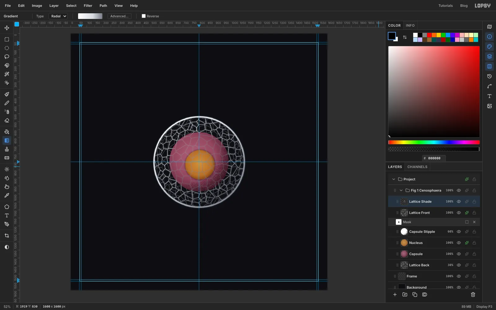Select the Move tool
Screen dimensions: 496x310
click(7, 28)
